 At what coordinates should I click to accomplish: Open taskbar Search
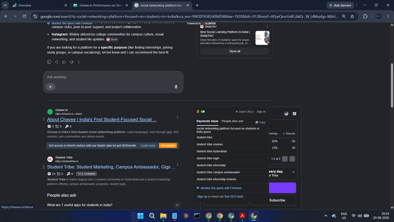click(152, 216)
